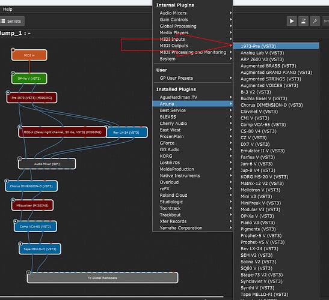Open the tuner via tuning fork icon
The image size is (329, 300).
[315, 21]
